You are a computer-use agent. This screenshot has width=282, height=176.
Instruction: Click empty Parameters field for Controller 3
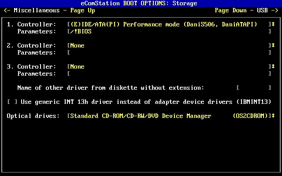coord(169,73)
